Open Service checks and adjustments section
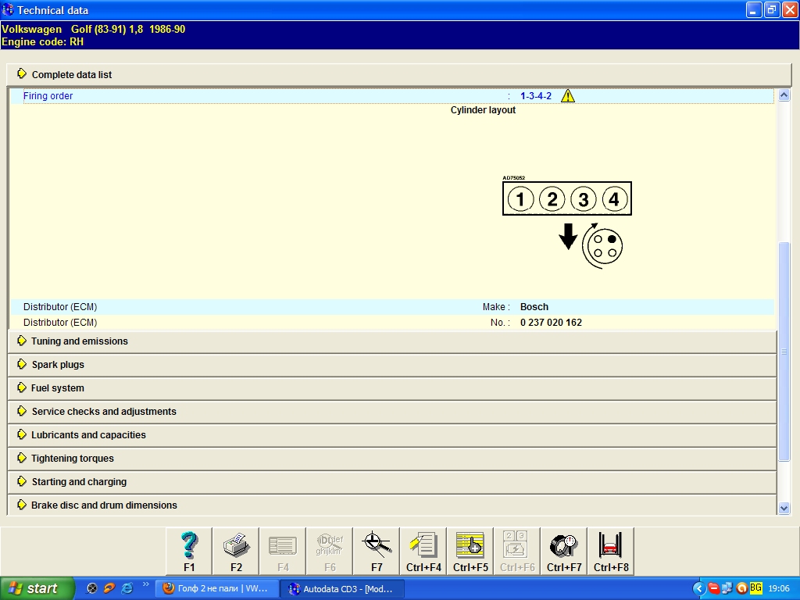 (103, 412)
